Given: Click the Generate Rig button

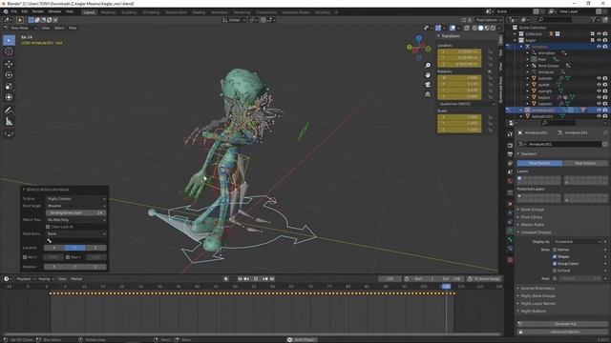Looking at the screenshot, I should tap(562, 324).
